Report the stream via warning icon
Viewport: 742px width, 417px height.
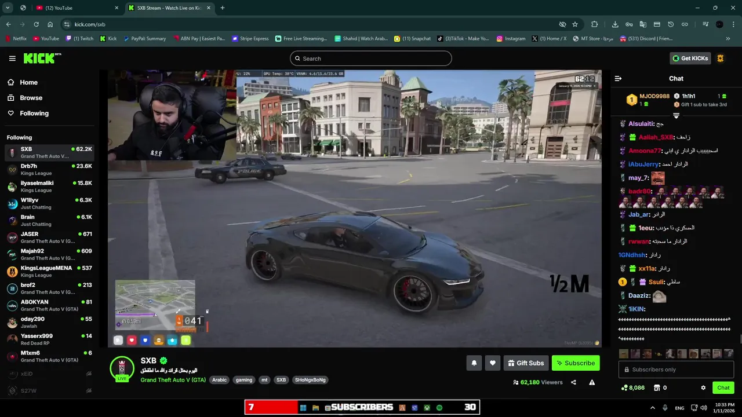point(592,382)
